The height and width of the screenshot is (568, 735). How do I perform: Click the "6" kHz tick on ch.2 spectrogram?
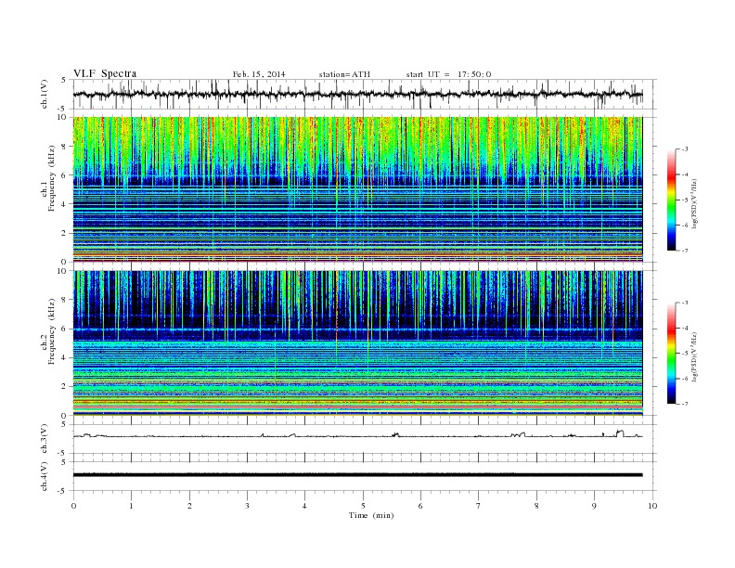pos(64,329)
